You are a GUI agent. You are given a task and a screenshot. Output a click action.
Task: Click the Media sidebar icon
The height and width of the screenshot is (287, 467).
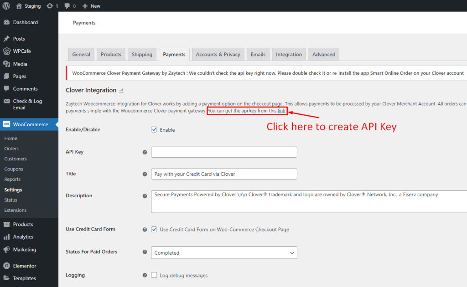pos(6,64)
